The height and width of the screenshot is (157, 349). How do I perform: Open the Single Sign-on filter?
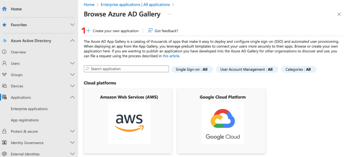coord(192,69)
